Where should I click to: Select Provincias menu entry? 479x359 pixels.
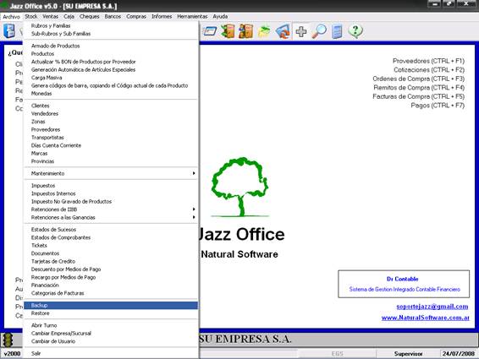click(111, 161)
